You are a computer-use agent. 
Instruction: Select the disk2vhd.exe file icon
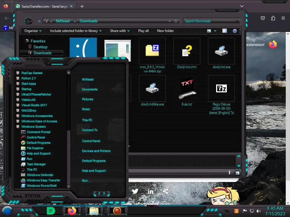tap(221, 51)
